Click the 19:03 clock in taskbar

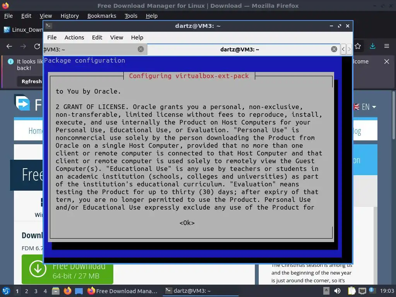pyautogui.click(x=387, y=291)
